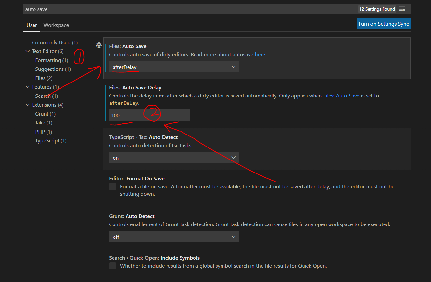Viewport: 431px width, 282px height.
Task: Select Files (2) in settings tree
Action: point(44,78)
